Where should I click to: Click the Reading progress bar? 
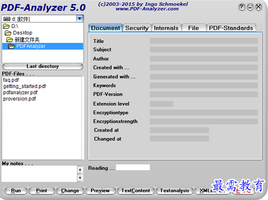[133, 168]
